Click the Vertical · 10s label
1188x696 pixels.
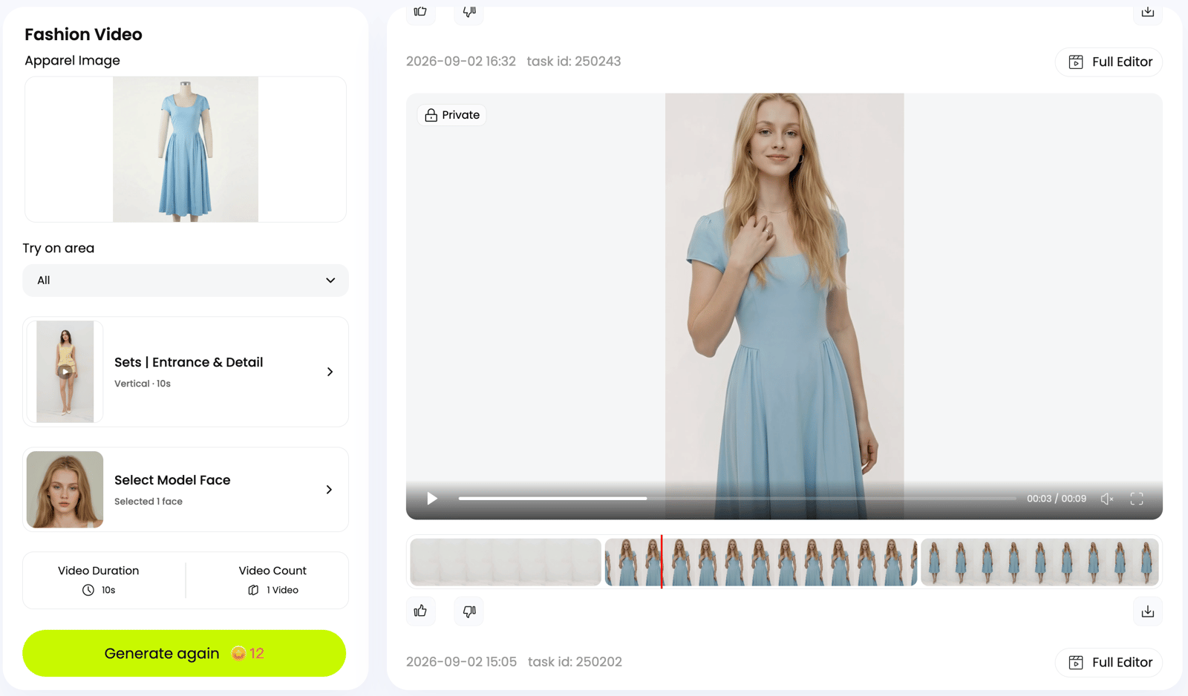[143, 384]
